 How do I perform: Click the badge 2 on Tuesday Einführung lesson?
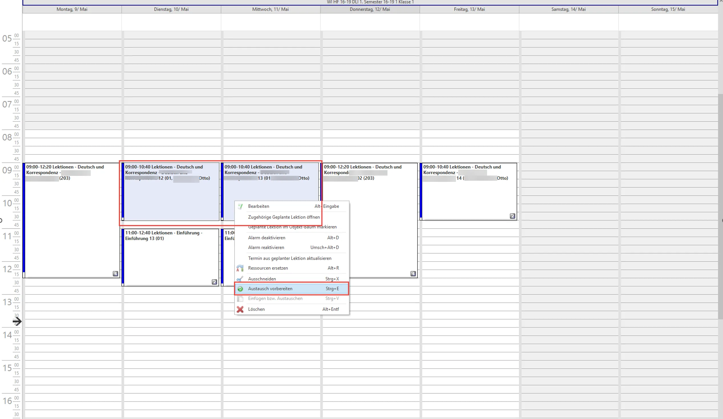[x=214, y=282]
